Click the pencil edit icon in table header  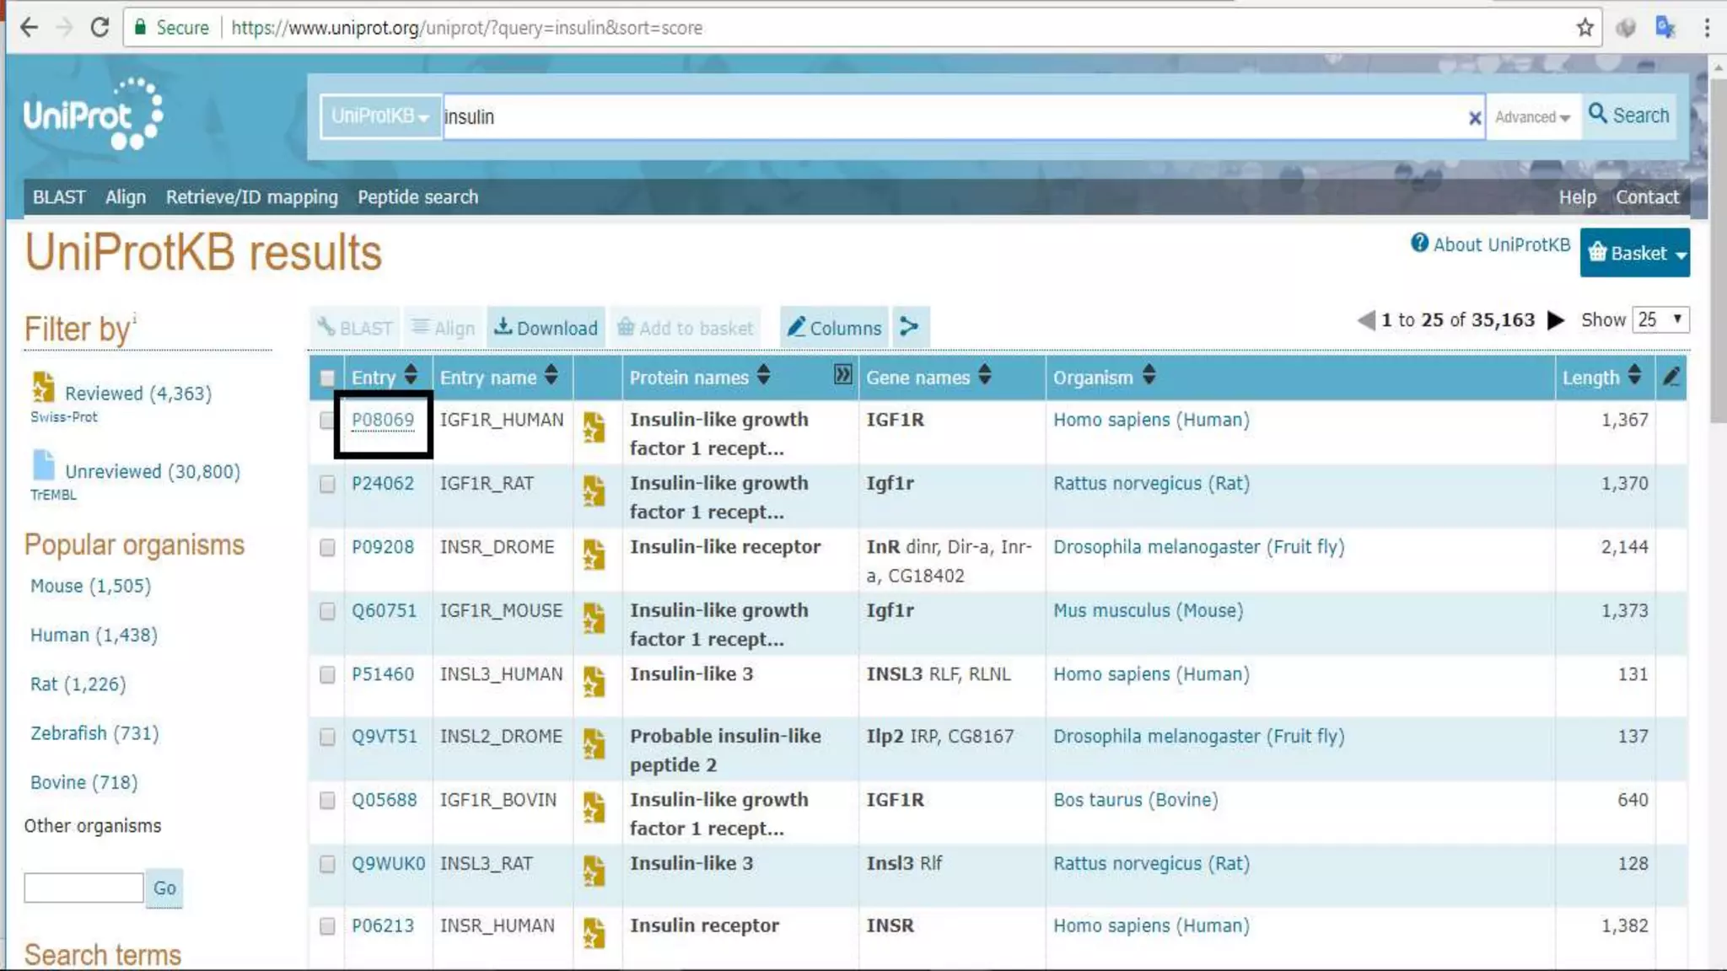(1671, 377)
